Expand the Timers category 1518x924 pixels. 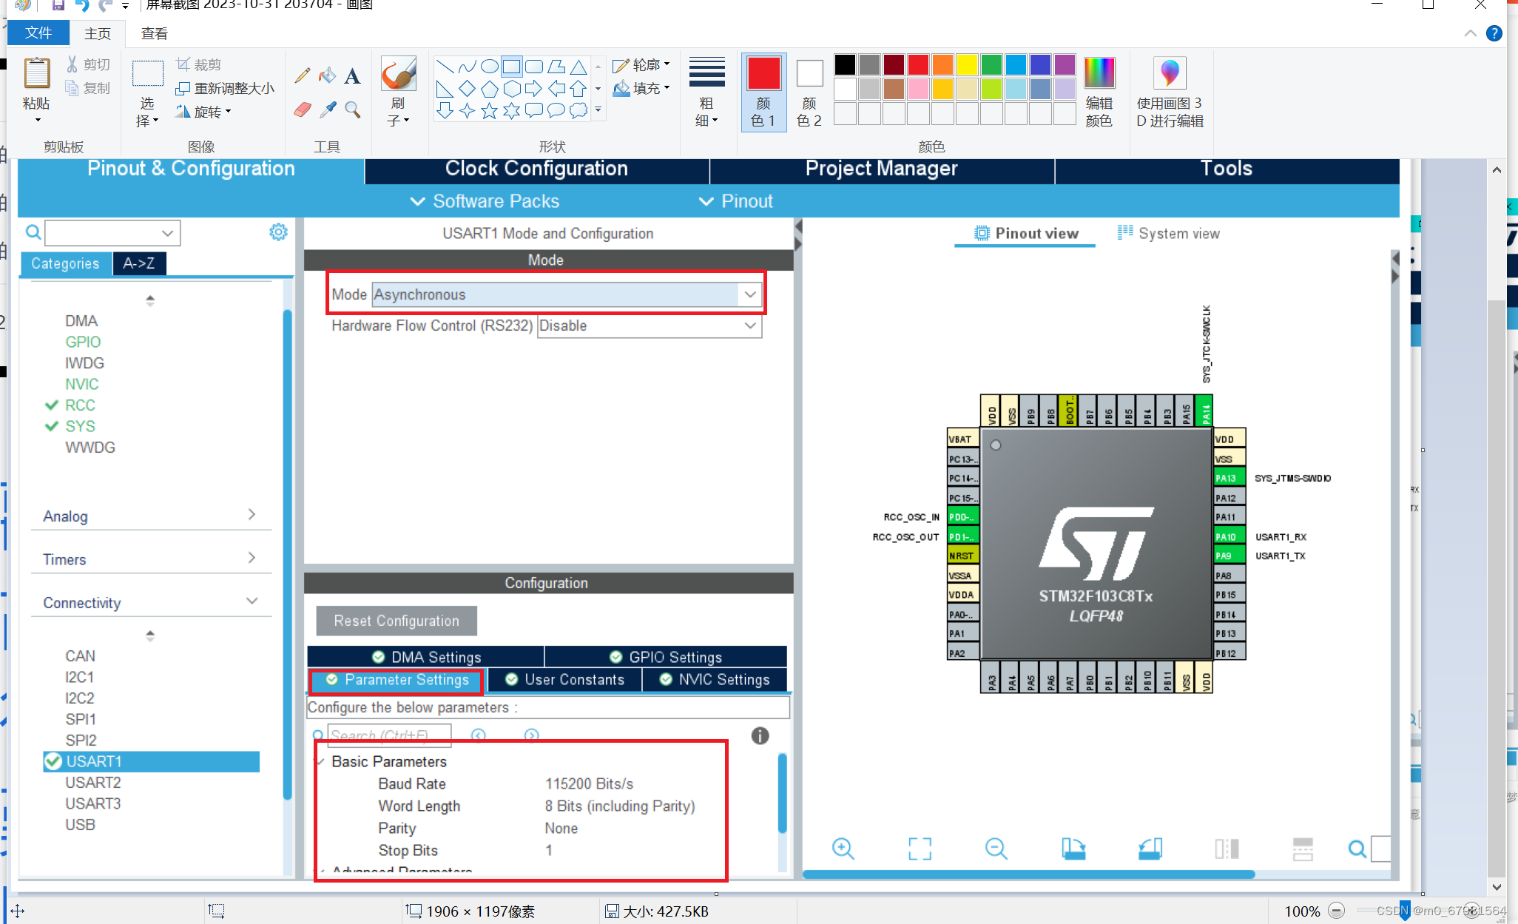150,559
